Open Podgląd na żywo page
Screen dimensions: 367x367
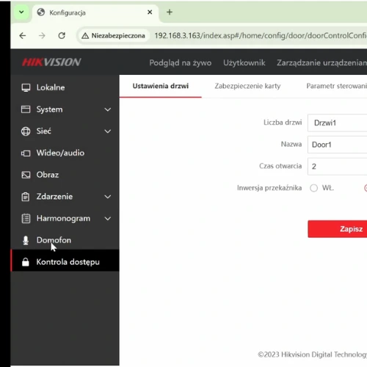pos(181,63)
